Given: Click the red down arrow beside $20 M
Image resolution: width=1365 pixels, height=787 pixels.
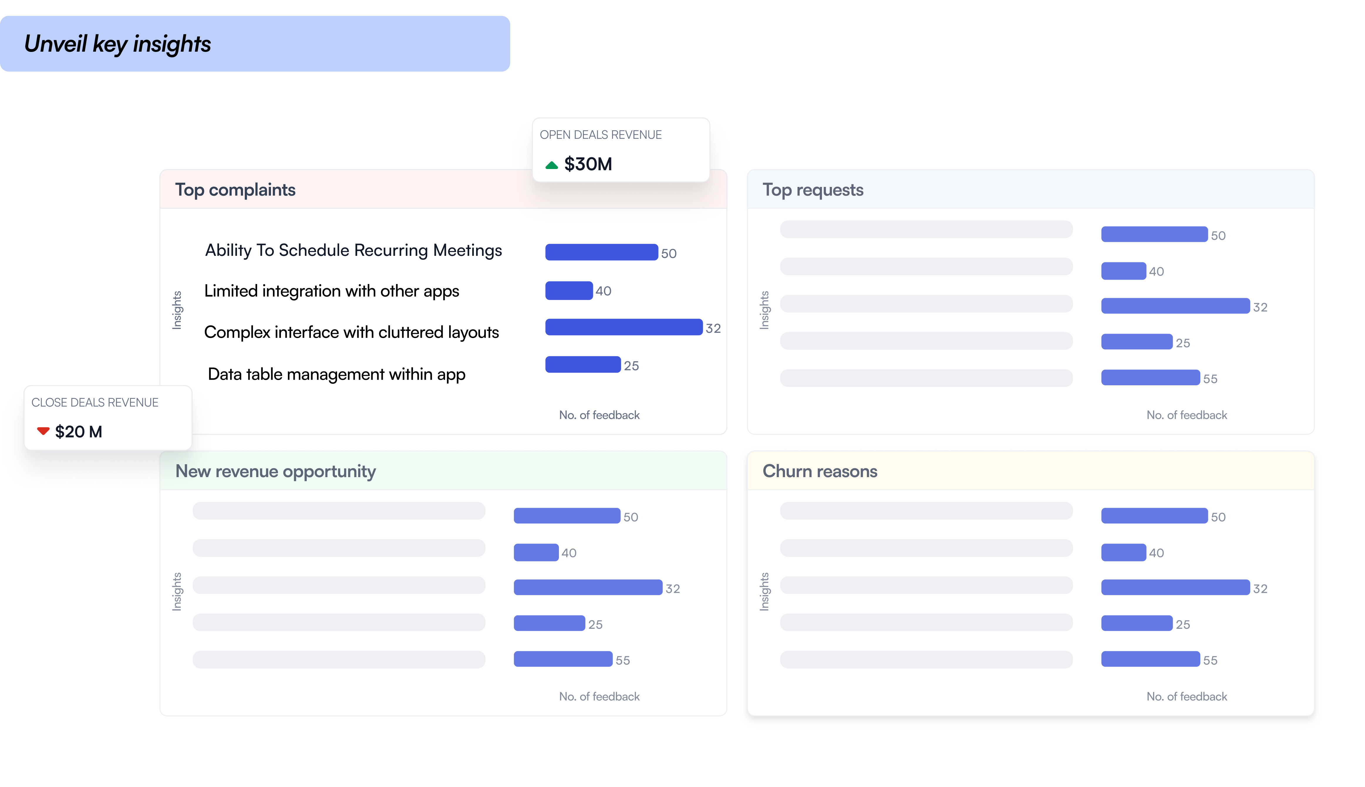Looking at the screenshot, I should (x=43, y=431).
